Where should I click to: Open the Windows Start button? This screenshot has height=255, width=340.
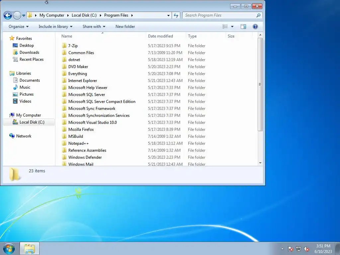point(9,248)
